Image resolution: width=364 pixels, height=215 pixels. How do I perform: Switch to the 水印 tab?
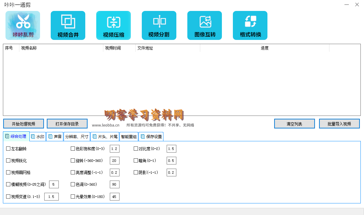pos(38,136)
